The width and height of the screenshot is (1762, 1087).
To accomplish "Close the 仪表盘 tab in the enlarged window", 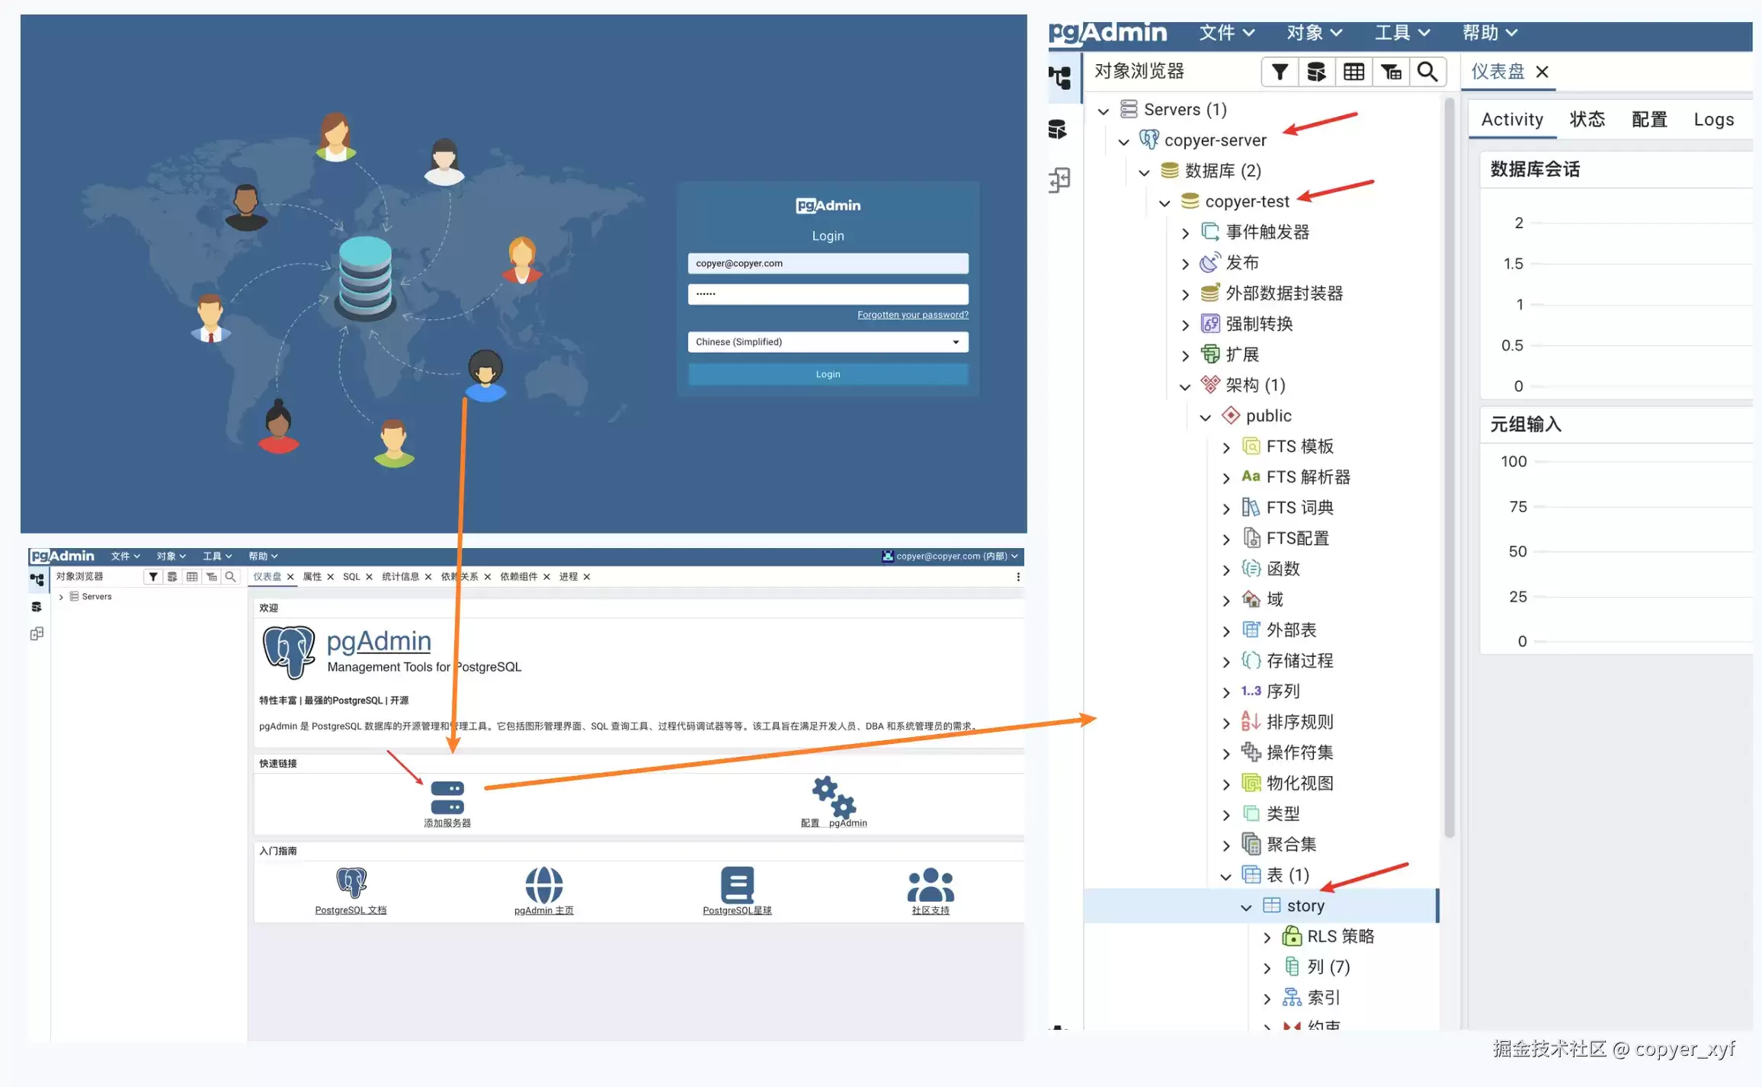I will [1543, 72].
